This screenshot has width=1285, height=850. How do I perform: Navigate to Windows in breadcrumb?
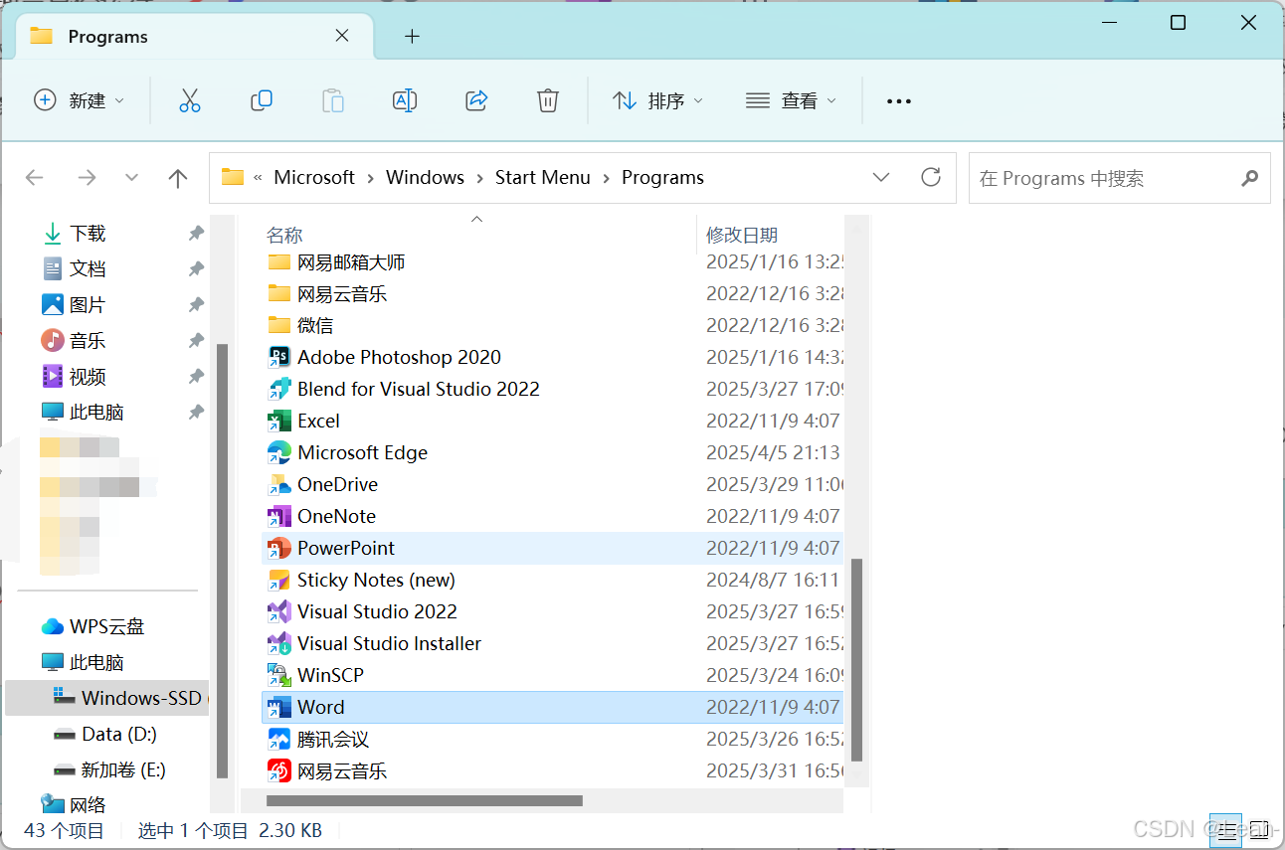point(425,178)
